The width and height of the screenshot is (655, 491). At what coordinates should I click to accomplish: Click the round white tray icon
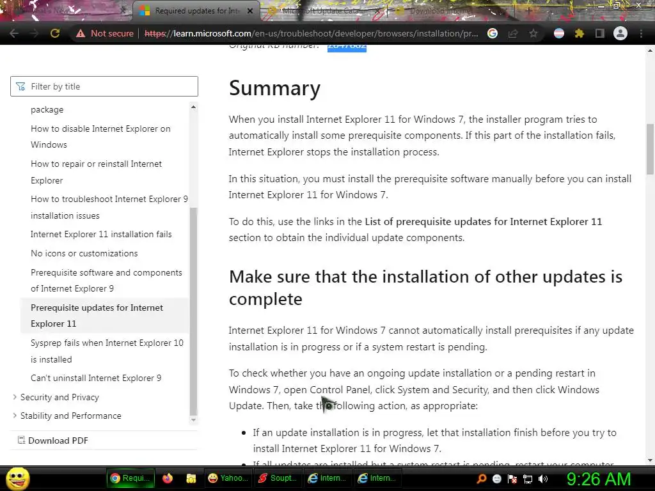pyautogui.click(x=496, y=479)
